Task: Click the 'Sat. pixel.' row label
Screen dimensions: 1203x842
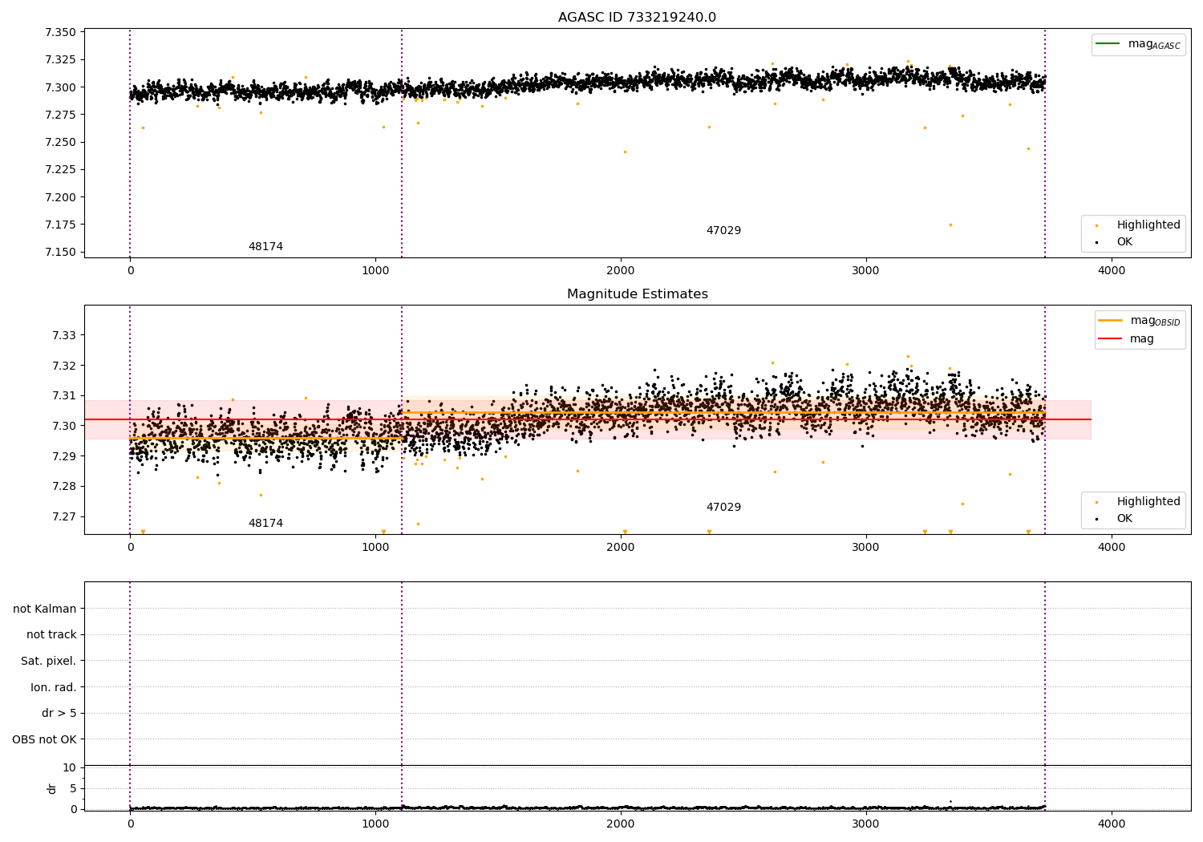Action: 49,661
